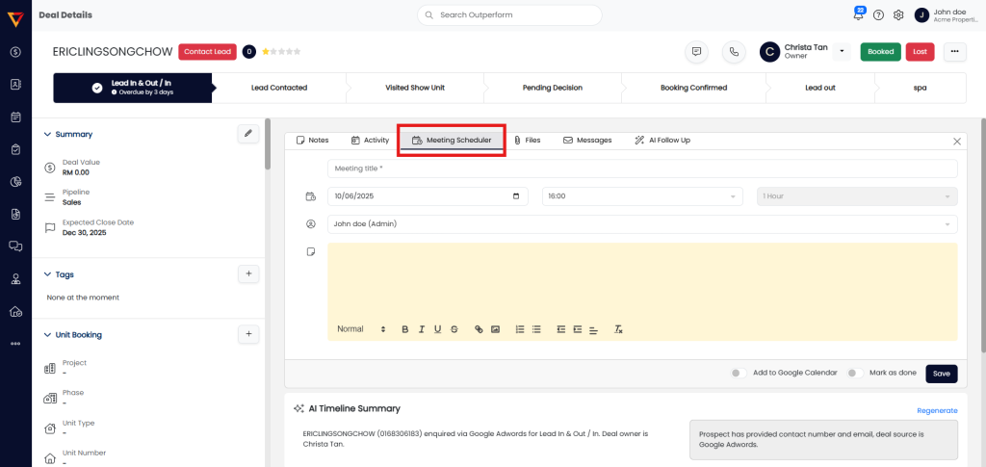The width and height of the screenshot is (986, 467).
Task: Regenerate the AI Timeline Summary
Action: pyautogui.click(x=937, y=410)
